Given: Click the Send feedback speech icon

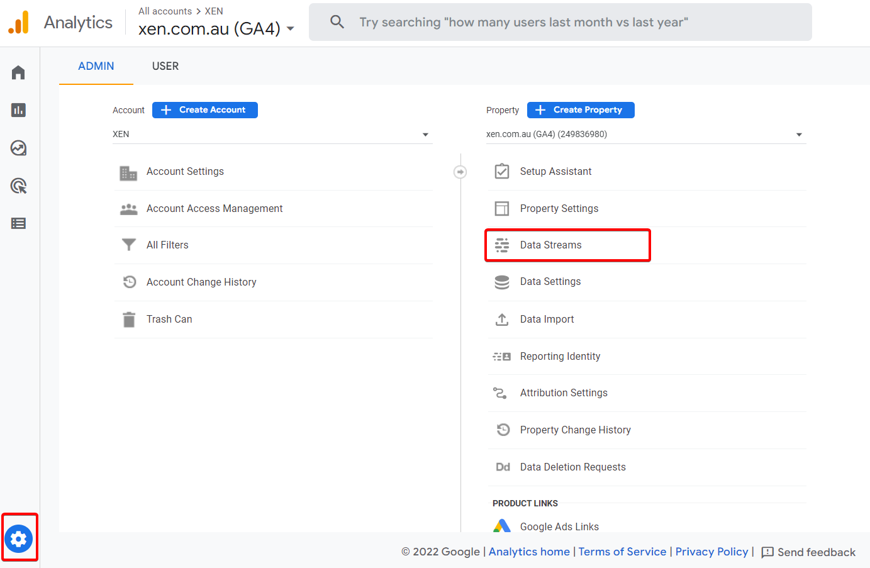Looking at the screenshot, I should tap(767, 552).
